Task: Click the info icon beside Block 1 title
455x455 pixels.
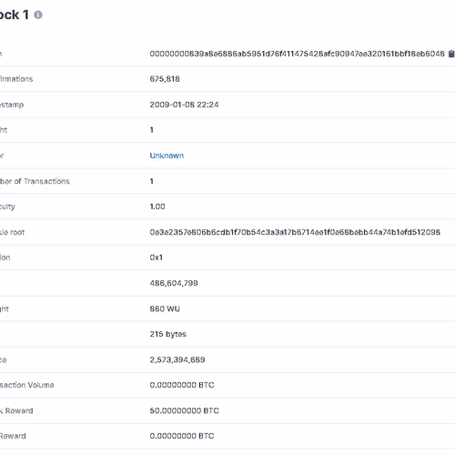Action: (x=38, y=15)
